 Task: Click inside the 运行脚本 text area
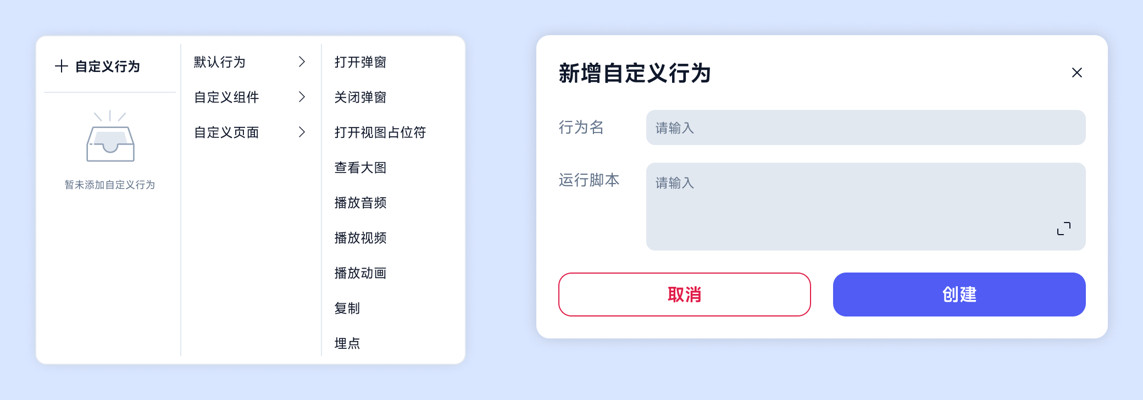coord(866,207)
